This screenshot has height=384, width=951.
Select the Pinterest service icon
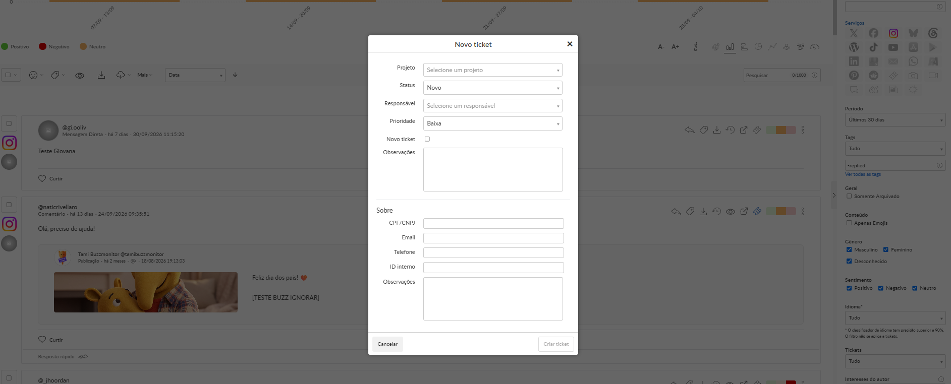pos(854,76)
